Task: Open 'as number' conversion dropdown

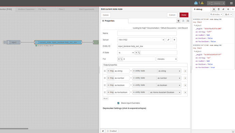Action: tap(169, 78)
